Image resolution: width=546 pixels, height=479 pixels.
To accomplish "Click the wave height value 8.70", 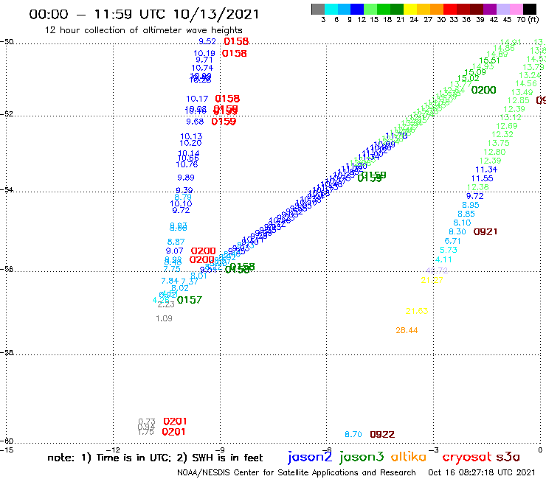I will 353,434.
